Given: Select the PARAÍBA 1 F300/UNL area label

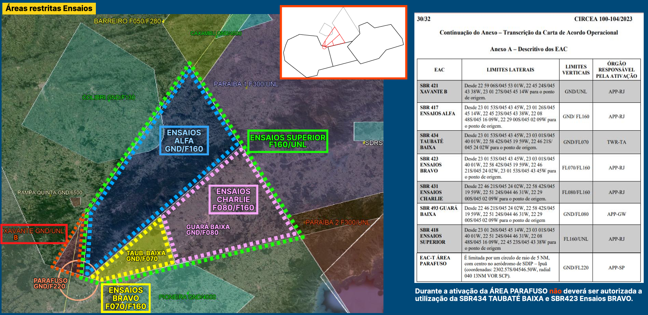Looking at the screenshot, I should [246, 84].
